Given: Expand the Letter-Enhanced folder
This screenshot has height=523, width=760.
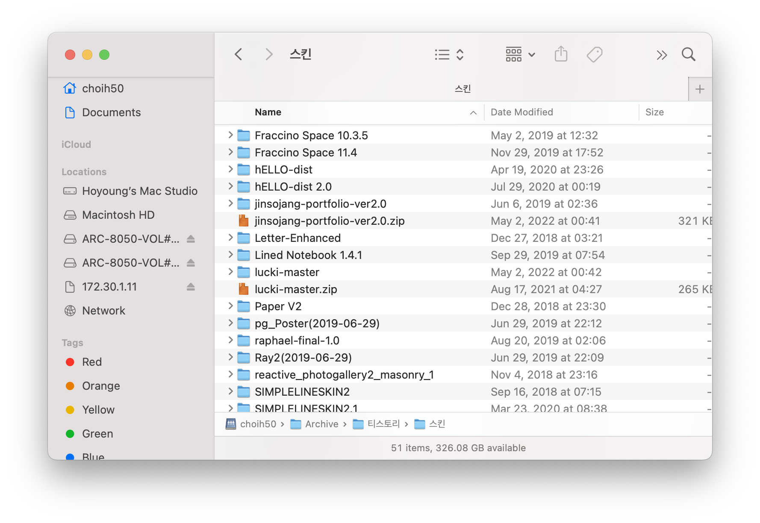Looking at the screenshot, I should pyautogui.click(x=230, y=238).
